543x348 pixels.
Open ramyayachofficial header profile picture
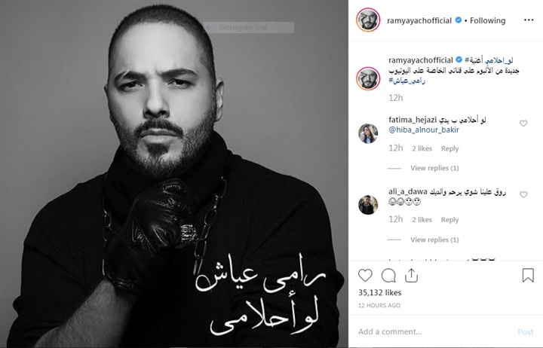click(x=368, y=20)
